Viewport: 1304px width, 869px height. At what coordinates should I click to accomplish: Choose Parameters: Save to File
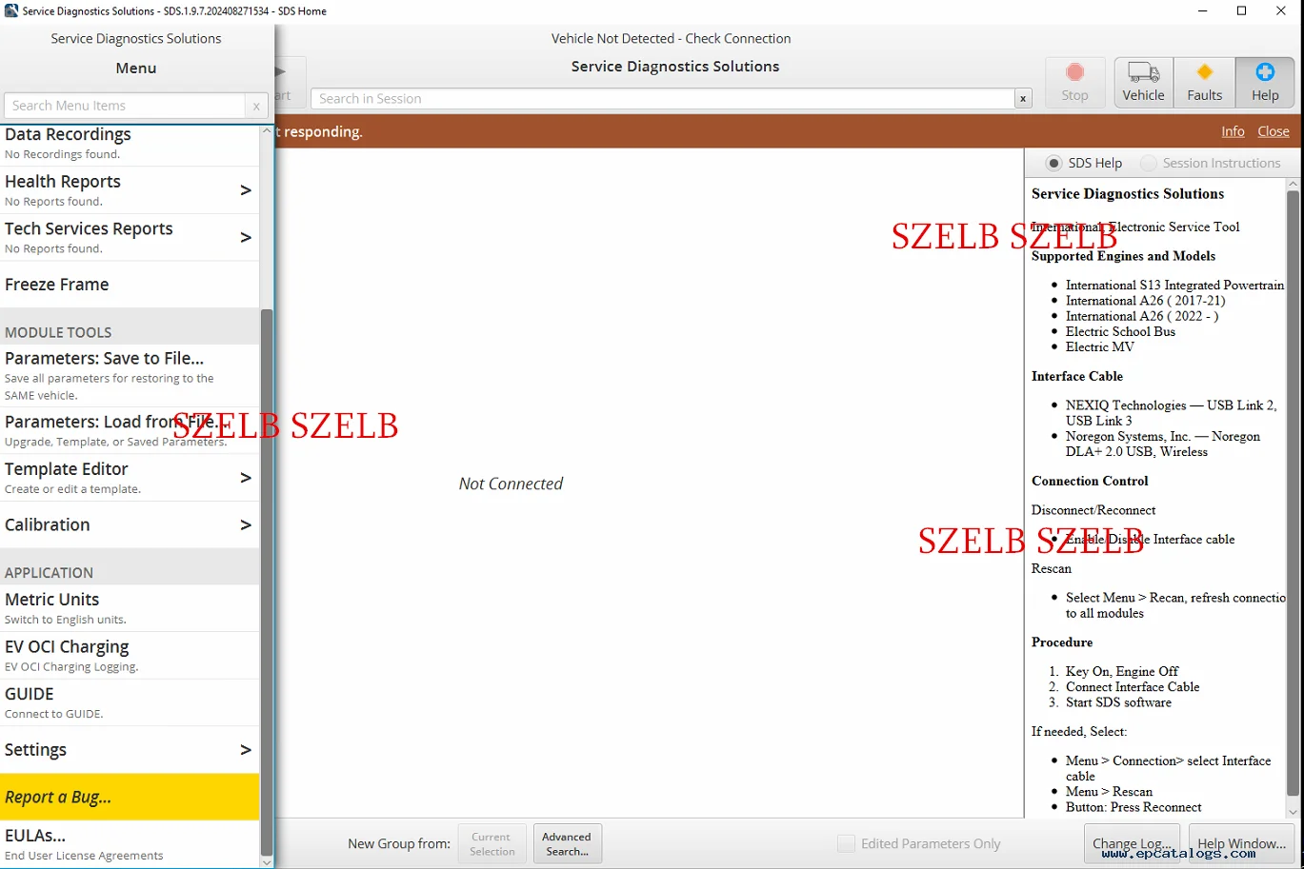(x=130, y=375)
